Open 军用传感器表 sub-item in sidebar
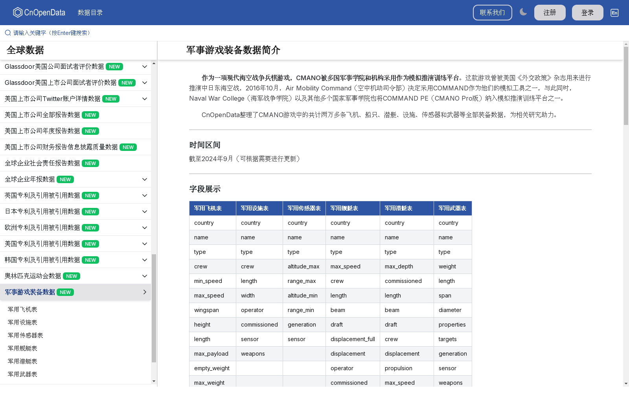629x393 pixels. 26,336
